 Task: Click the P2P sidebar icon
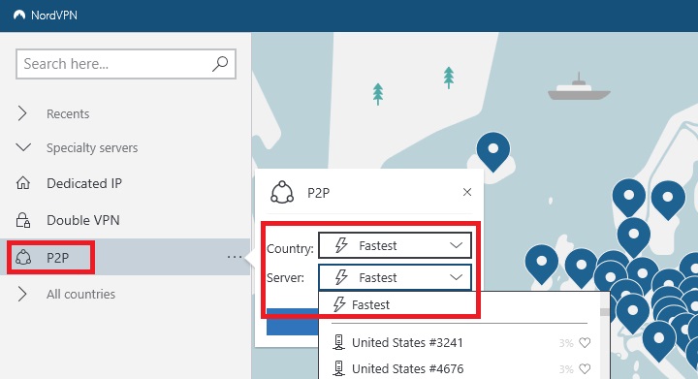(23, 257)
